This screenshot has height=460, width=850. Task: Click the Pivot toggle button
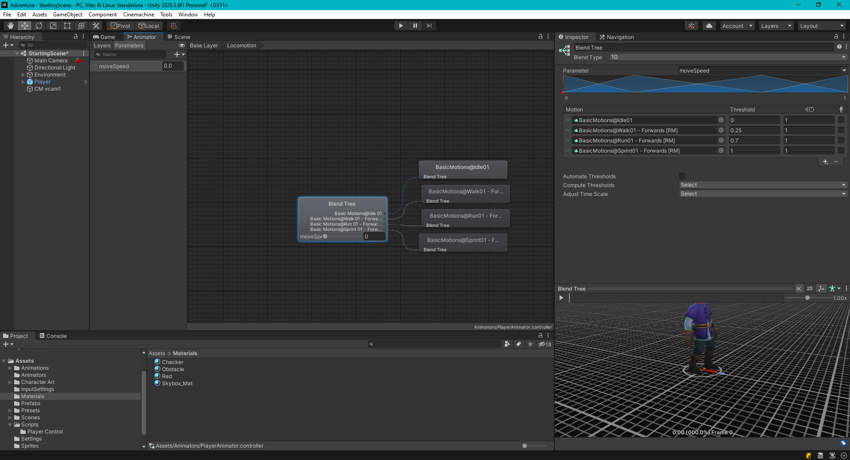pos(120,26)
